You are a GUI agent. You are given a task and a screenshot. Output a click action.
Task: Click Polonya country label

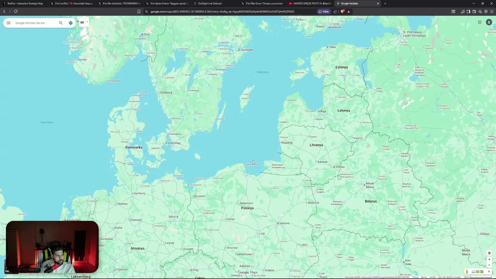[x=247, y=208]
